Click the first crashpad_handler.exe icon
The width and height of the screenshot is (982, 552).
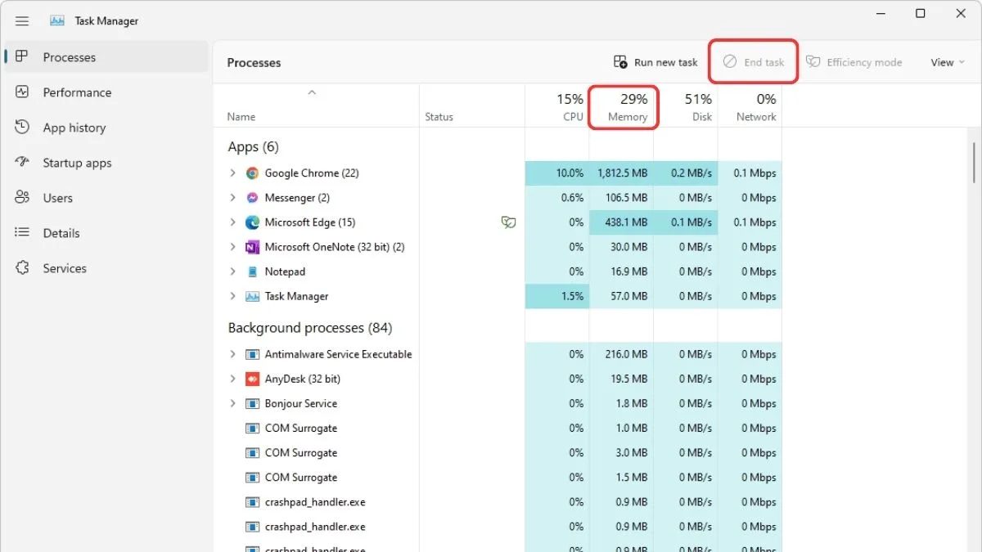pos(252,501)
